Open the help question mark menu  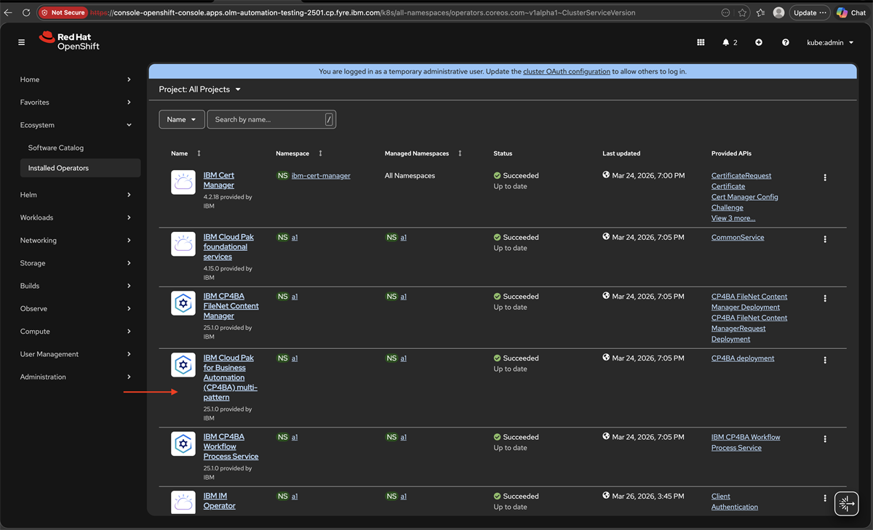786,42
